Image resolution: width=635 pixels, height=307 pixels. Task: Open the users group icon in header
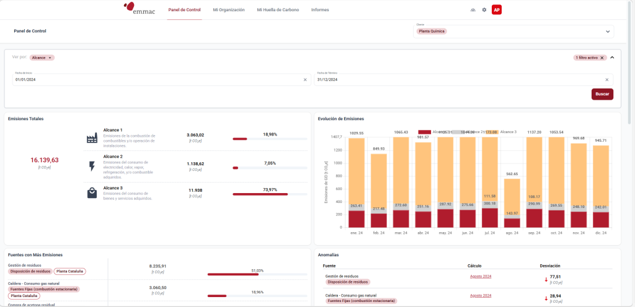pos(473,10)
